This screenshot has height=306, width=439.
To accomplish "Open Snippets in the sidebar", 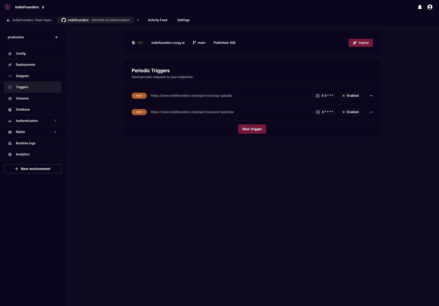I will click(x=33, y=76).
